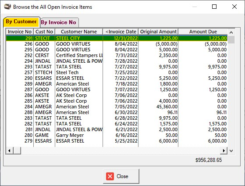Viewport: 245px width, 186px height.
Task: Select invoice number 286
Action: tap(28, 96)
